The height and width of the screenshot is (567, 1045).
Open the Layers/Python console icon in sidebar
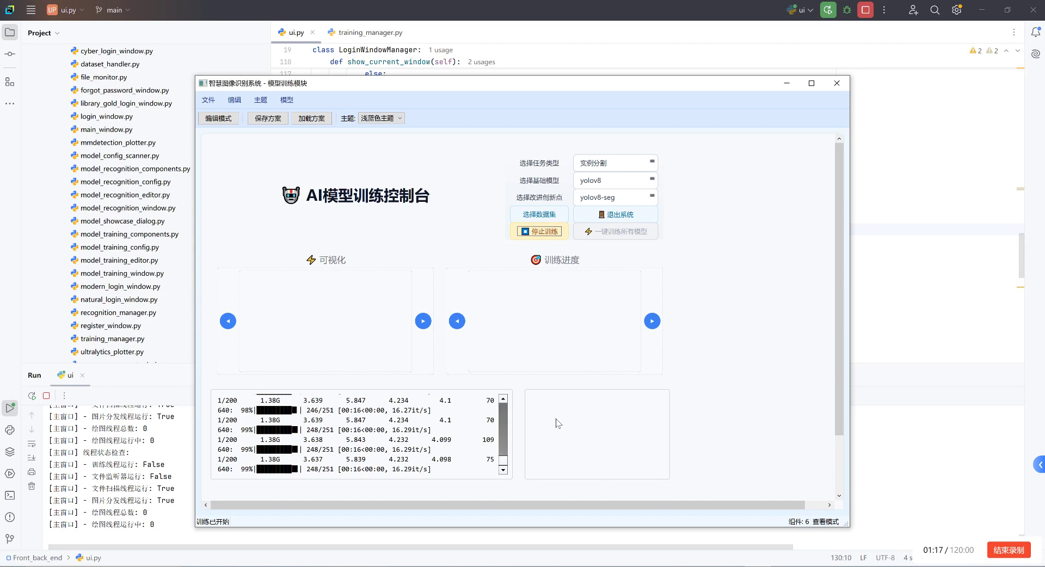click(x=10, y=452)
